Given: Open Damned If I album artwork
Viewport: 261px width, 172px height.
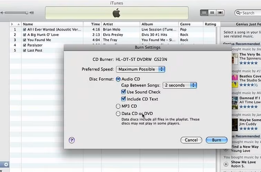Looking at the screenshot, I should [x=235, y=103].
